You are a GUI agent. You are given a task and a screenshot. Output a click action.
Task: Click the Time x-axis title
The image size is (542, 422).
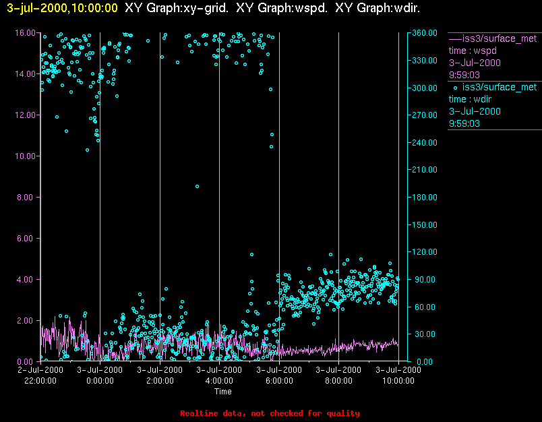click(223, 392)
